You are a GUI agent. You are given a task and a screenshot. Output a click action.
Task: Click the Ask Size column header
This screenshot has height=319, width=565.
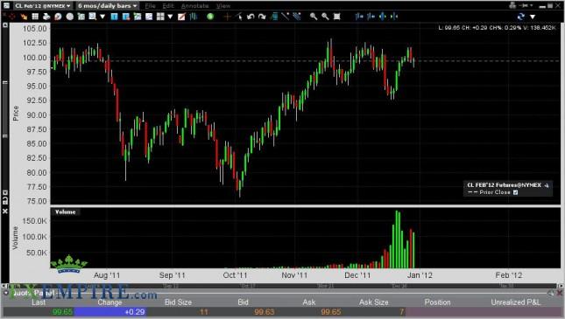tap(374, 302)
